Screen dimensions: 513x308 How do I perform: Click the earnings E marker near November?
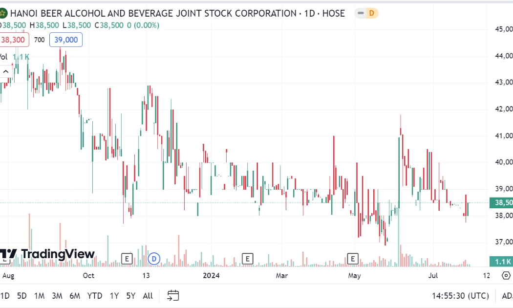tap(127, 259)
